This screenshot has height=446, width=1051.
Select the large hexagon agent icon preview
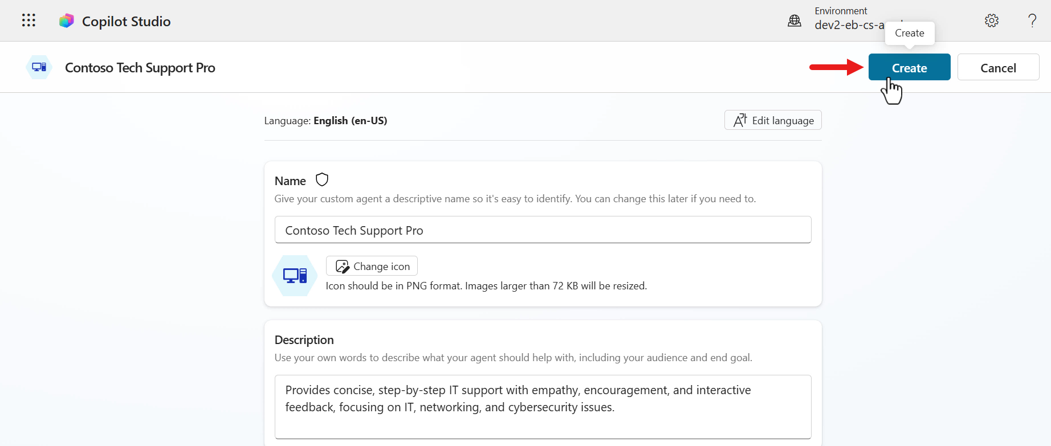(x=295, y=276)
